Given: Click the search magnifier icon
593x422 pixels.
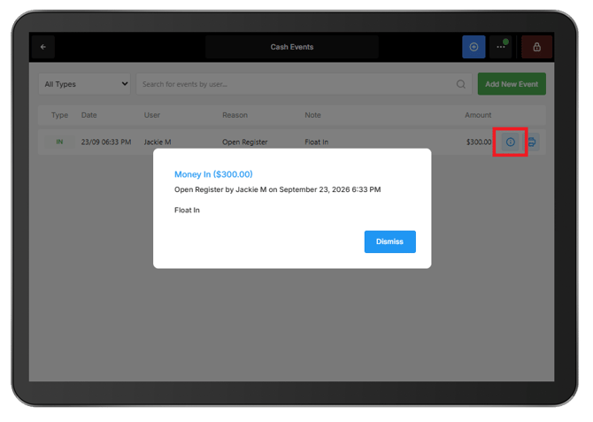Looking at the screenshot, I should tap(460, 84).
